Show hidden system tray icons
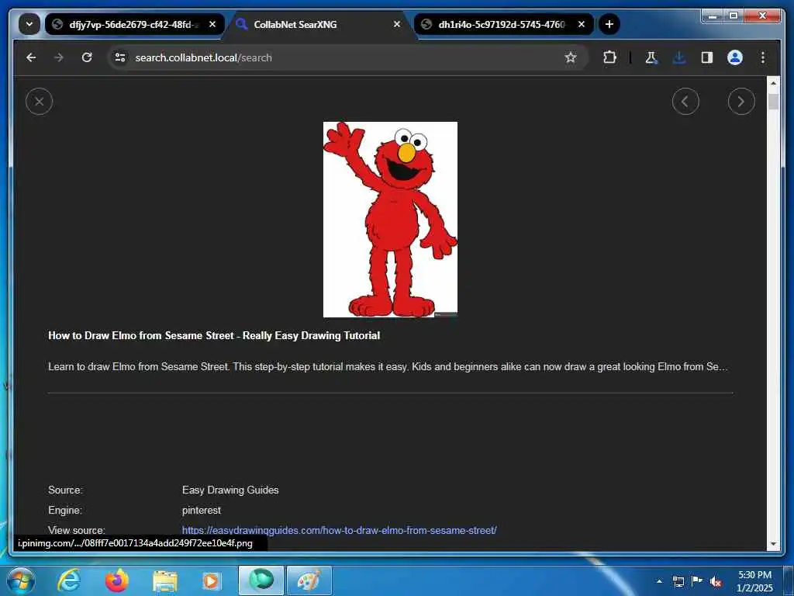The image size is (794, 596). (x=659, y=581)
